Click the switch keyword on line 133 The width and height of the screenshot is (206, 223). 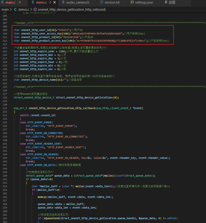(x=24, y=115)
